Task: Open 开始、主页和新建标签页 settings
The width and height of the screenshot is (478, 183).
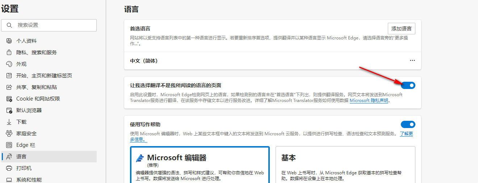Action: click(x=49, y=76)
